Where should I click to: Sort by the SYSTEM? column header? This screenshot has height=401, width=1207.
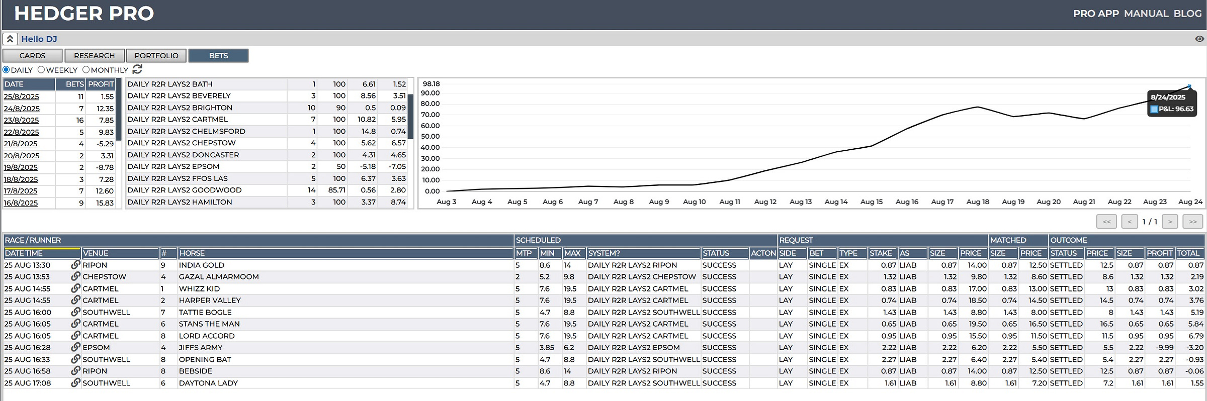coord(644,253)
